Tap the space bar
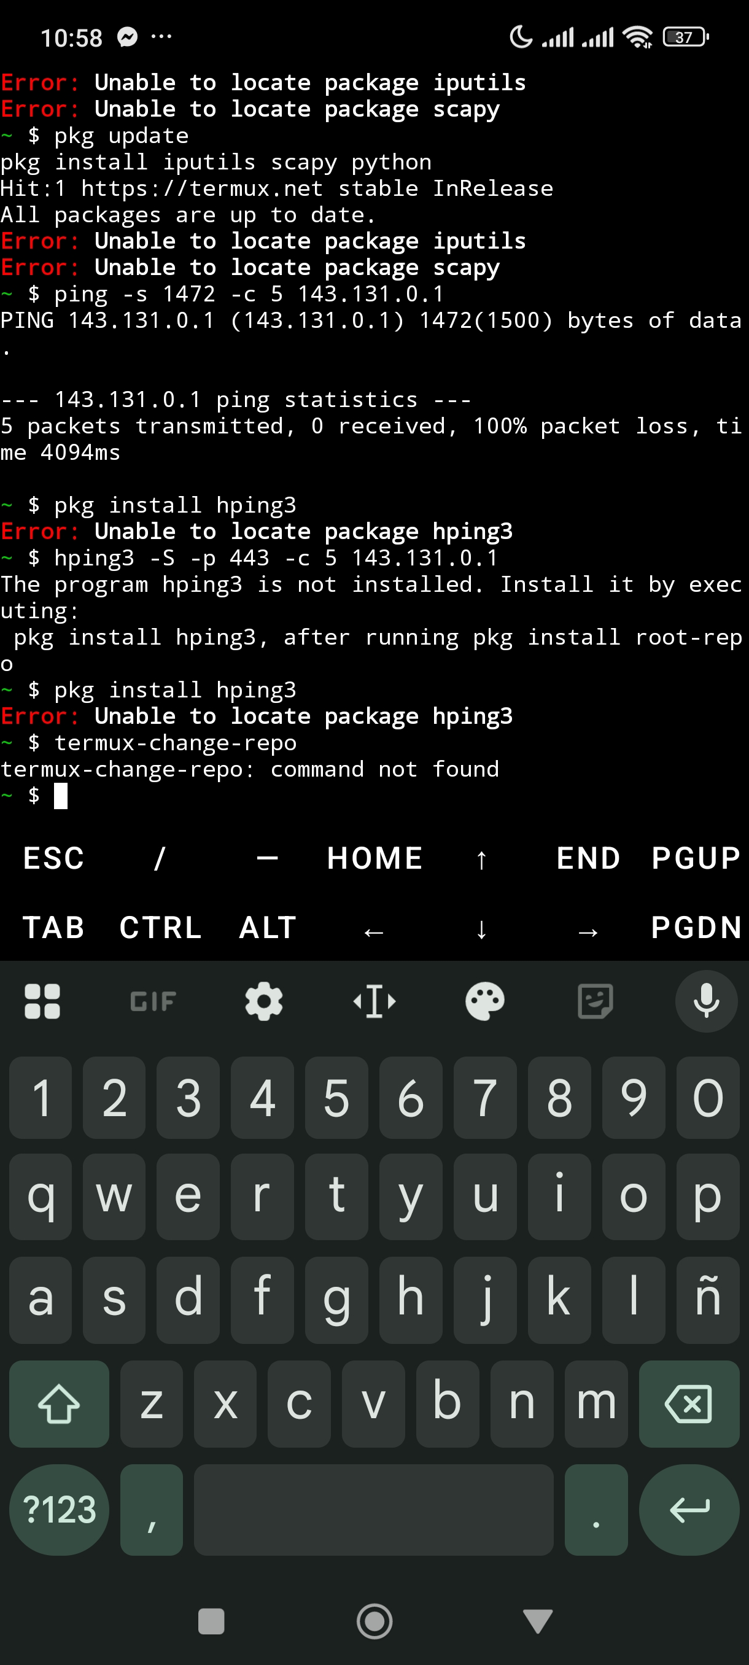 point(373,1509)
